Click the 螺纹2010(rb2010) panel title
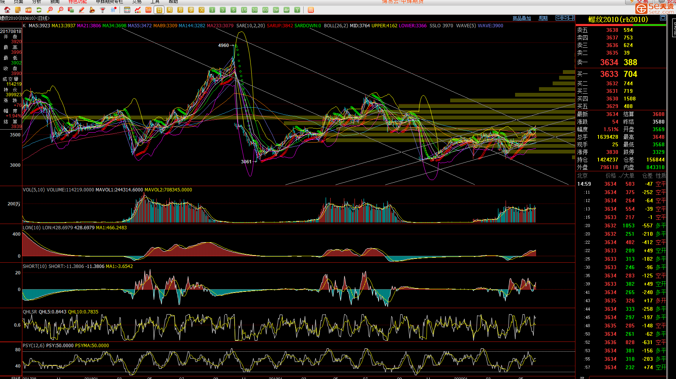The height and width of the screenshot is (379, 676). click(618, 19)
